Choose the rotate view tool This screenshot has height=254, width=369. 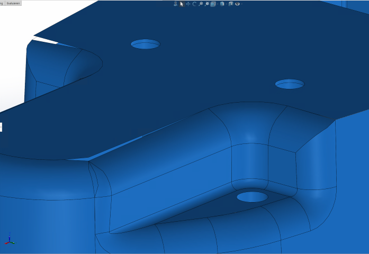coord(194,4)
